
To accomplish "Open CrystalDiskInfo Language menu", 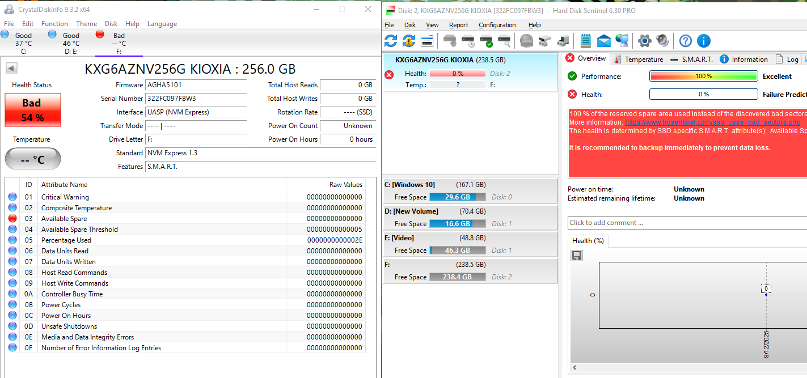I will coord(162,24).
